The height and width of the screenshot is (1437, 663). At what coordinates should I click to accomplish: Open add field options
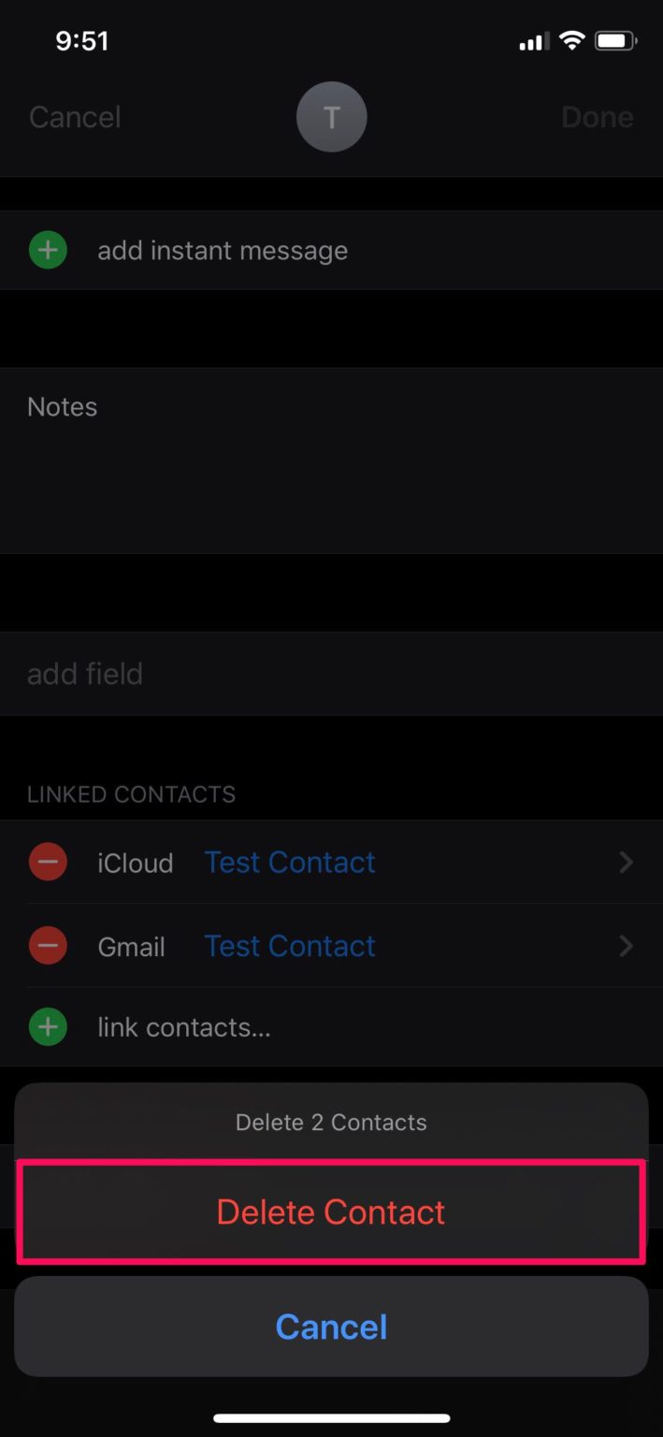(x=84, y=673)
